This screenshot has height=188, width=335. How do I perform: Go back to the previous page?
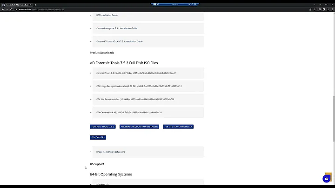click(3, 9)
